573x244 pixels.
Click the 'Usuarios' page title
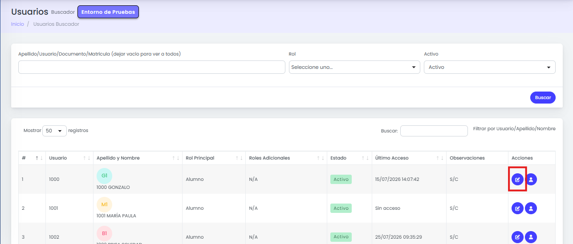(x=29, y=12)
